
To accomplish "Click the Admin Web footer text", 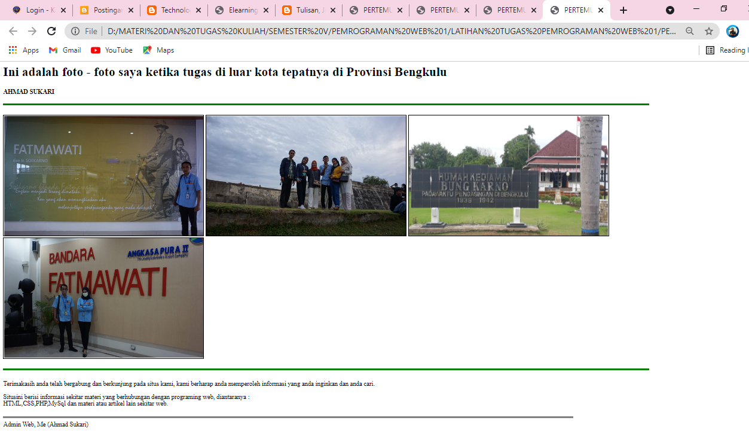I will (x=46, y=425).
